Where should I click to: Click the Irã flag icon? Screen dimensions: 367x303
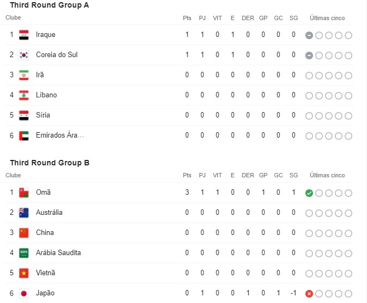pos(23,75)
